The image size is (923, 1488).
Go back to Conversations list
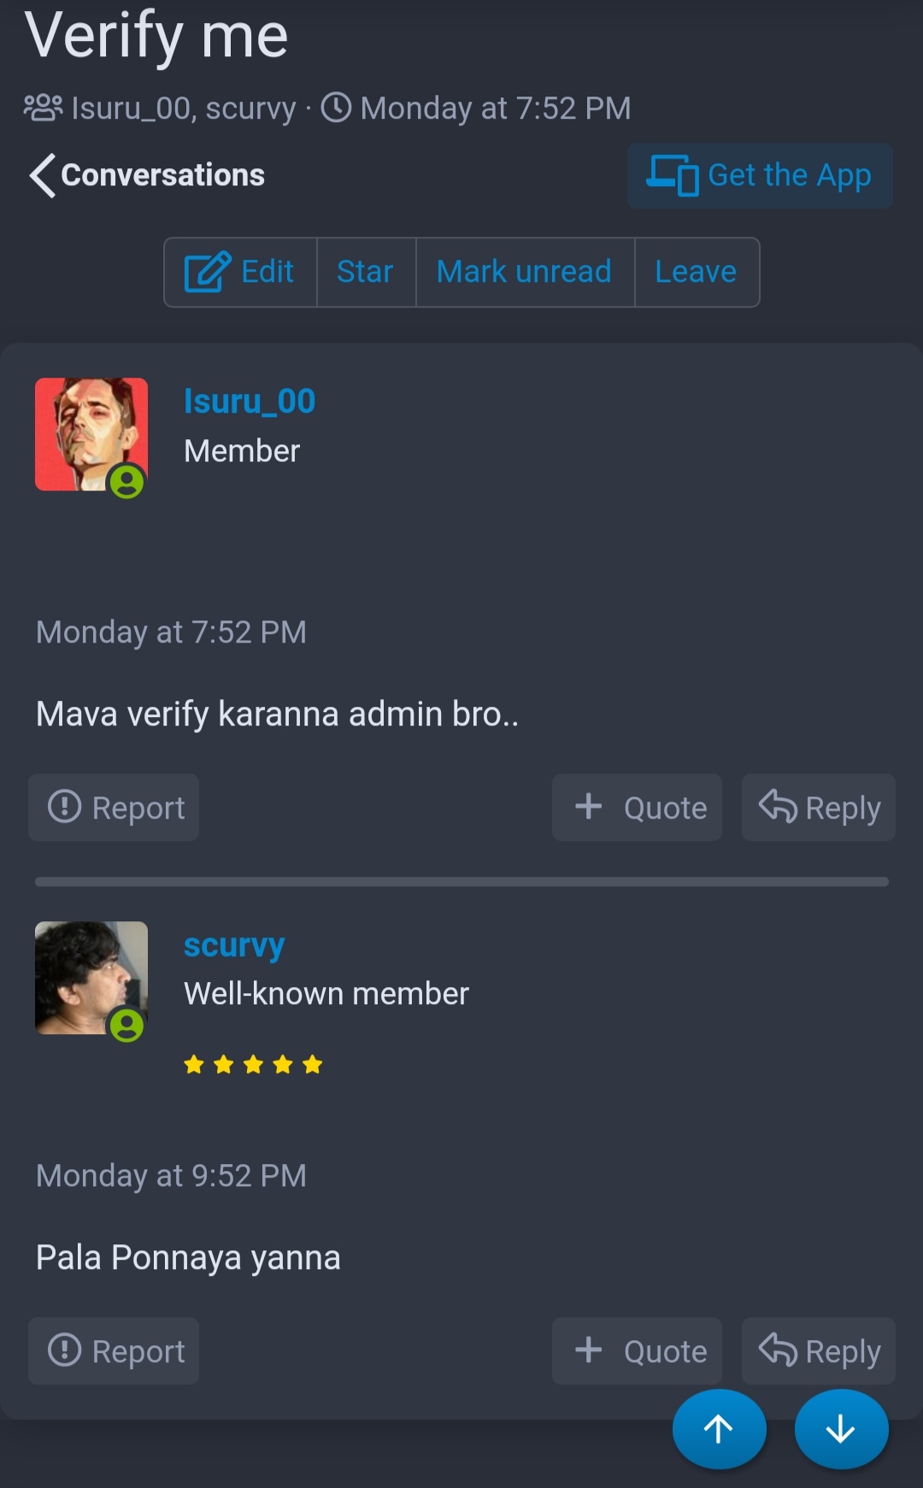(x=147, y=175)
